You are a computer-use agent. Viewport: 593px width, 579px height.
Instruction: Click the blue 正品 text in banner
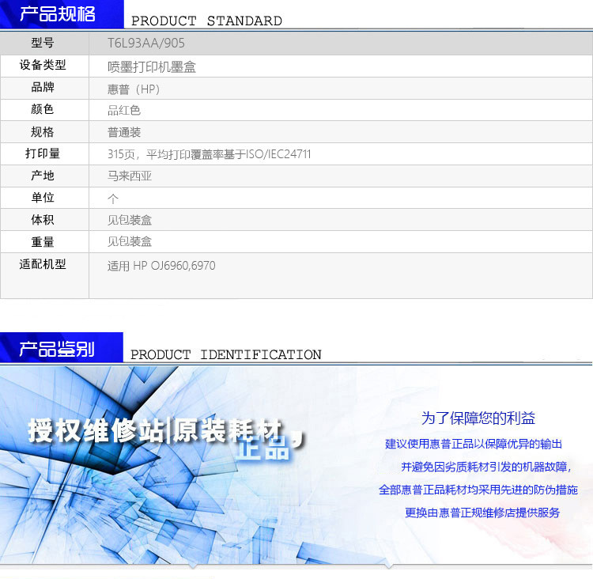click(263, 448)
